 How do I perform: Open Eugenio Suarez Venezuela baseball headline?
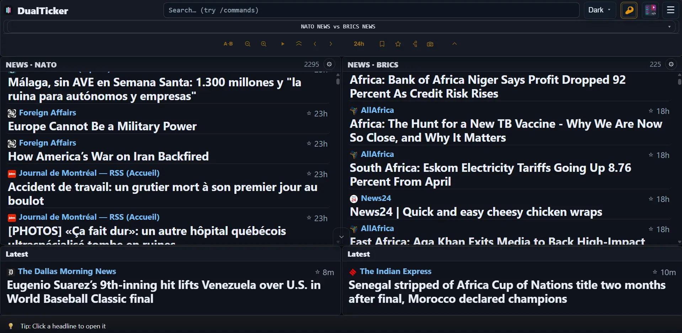point(164,292)
